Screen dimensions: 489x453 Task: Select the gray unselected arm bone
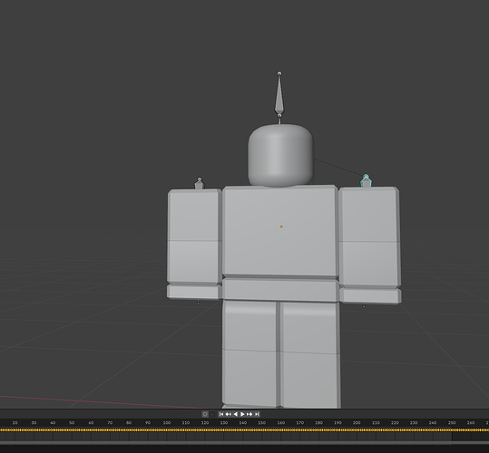[x=200, y=184]
